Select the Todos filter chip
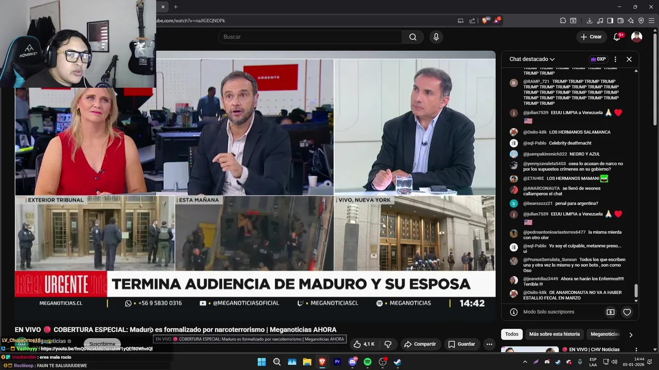This screenshot has height=370, width=659. point(512,334)
